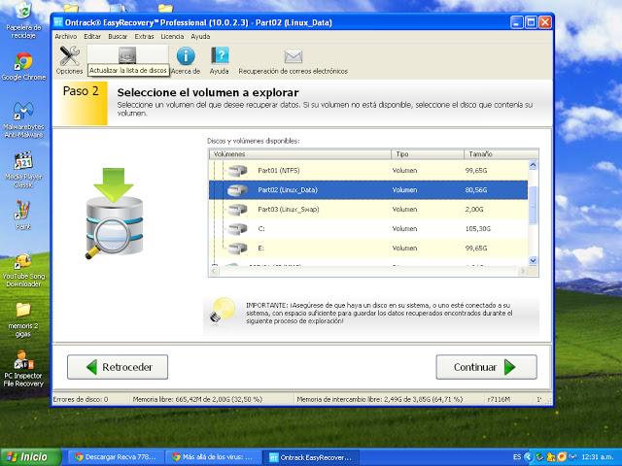Open the Archivo menu
The image size is (622, 466).
pos(65,36)
